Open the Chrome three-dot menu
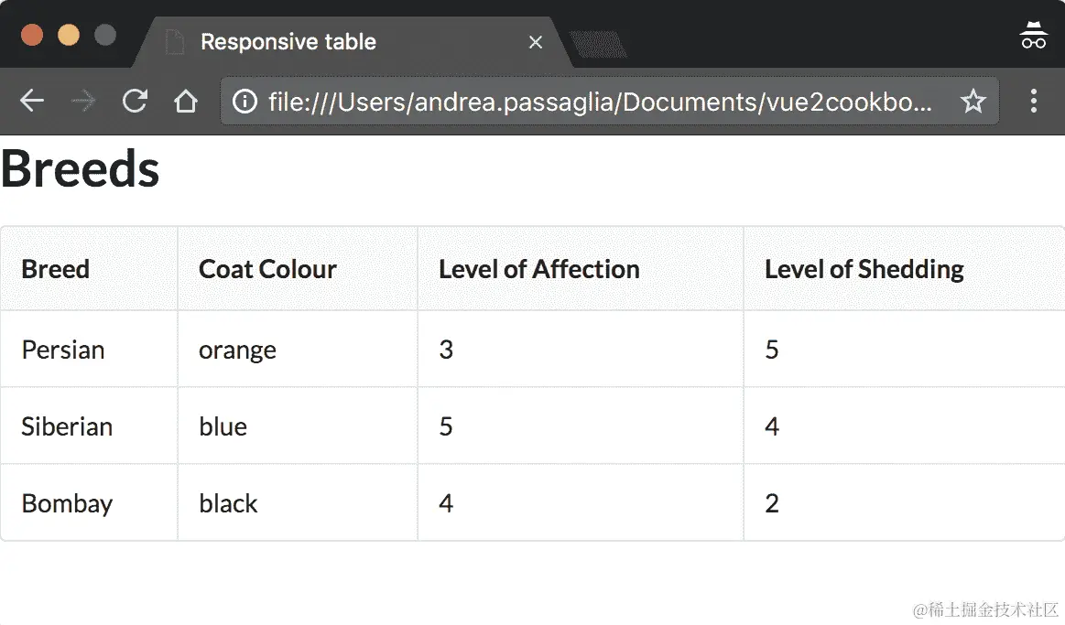The height and width of the screenshot is (625, 1065). [1034, 101]
